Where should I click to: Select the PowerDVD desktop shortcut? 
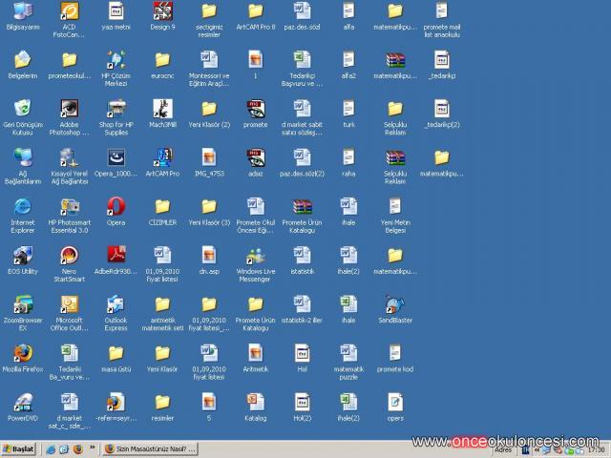pyautogui.click(x=23, y=402)
